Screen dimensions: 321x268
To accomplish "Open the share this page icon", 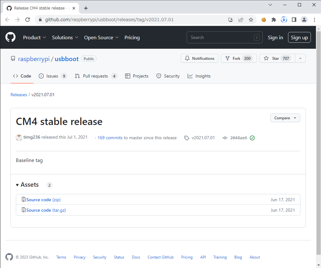I will pyautogui.click(x=241, y=20).
